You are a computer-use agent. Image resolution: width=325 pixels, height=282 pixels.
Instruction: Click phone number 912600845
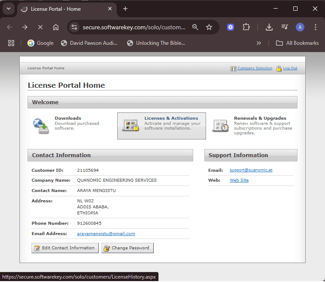pos(89,223)
